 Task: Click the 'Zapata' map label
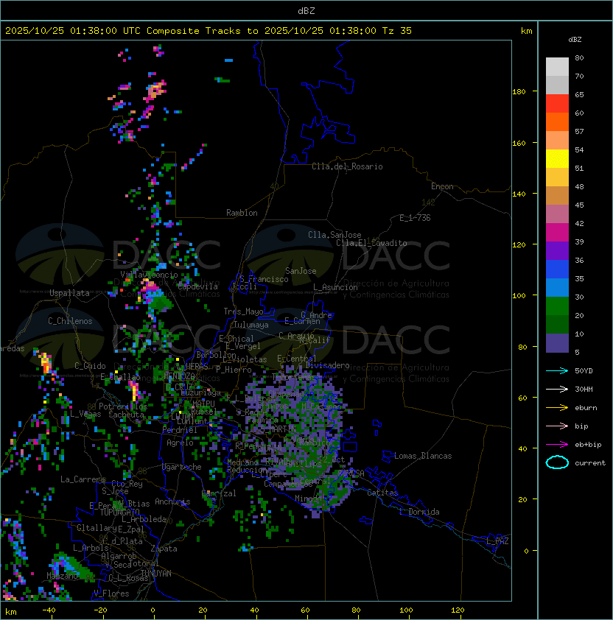pos(164,549)
